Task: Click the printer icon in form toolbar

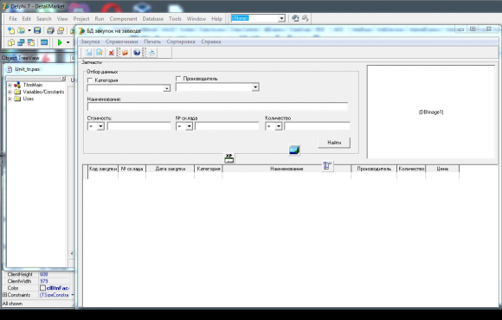Action: point(151,53)
